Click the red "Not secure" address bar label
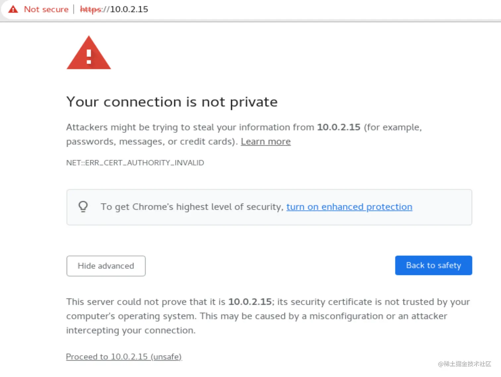This screenshot has width=501, height=377. 46,9
